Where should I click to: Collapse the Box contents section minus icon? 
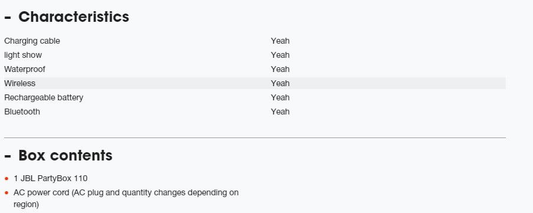click(8, 156)
